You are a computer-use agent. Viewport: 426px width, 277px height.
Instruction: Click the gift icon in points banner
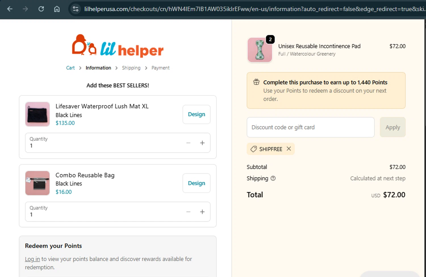(x=256, y=82)
